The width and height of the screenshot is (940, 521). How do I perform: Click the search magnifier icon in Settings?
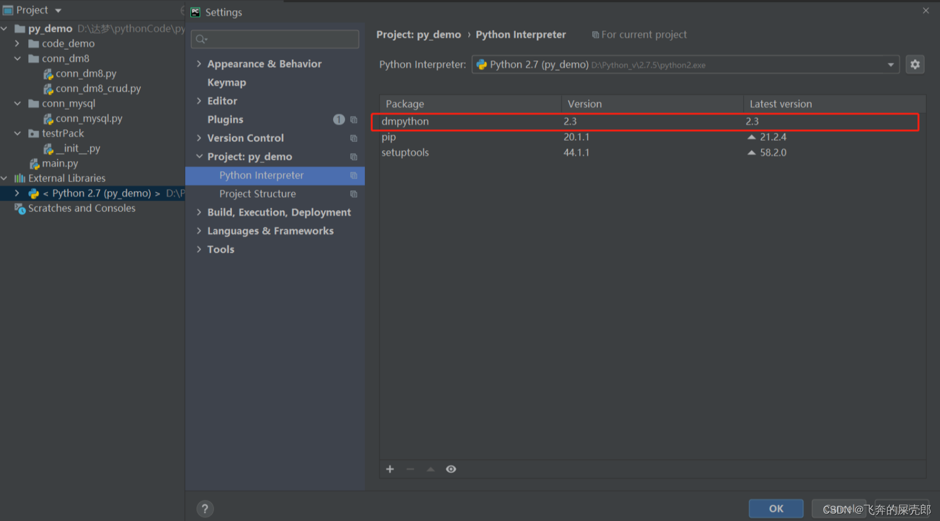(201, 39)
